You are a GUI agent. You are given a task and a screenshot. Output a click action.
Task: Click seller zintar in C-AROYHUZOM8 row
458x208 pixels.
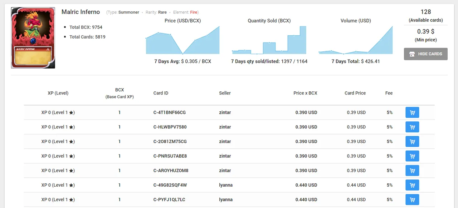(225, 171)
